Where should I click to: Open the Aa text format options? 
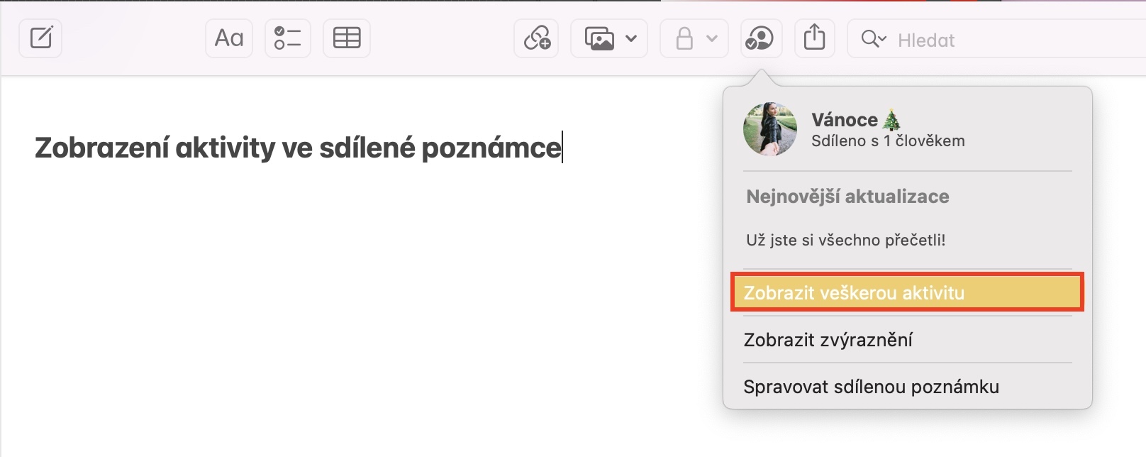tap(229, 38)
